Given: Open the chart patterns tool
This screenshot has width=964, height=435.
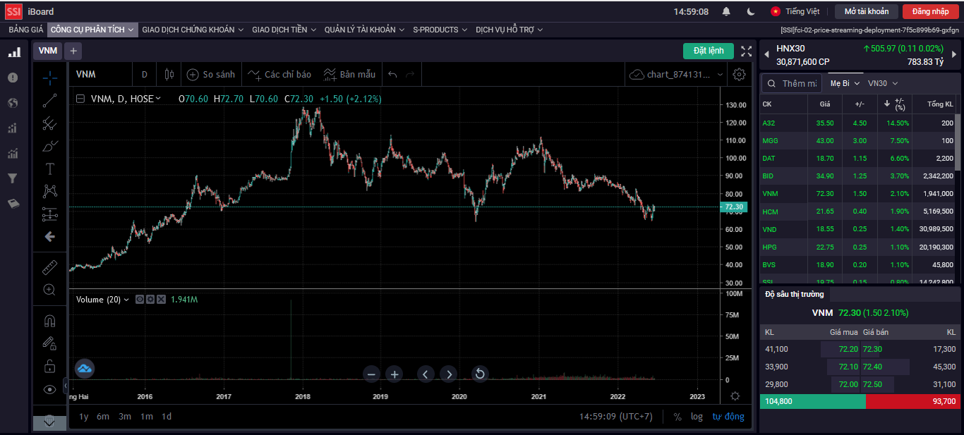Looking at the screenshot, I should point(49,191).
